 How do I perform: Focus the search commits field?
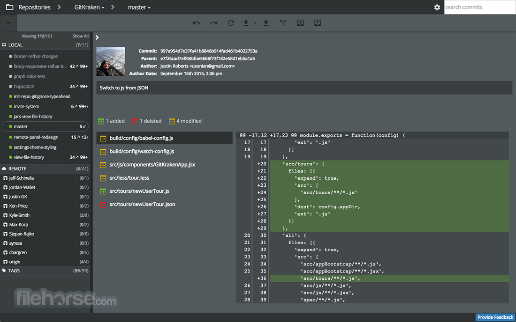(x=480, y=7)
